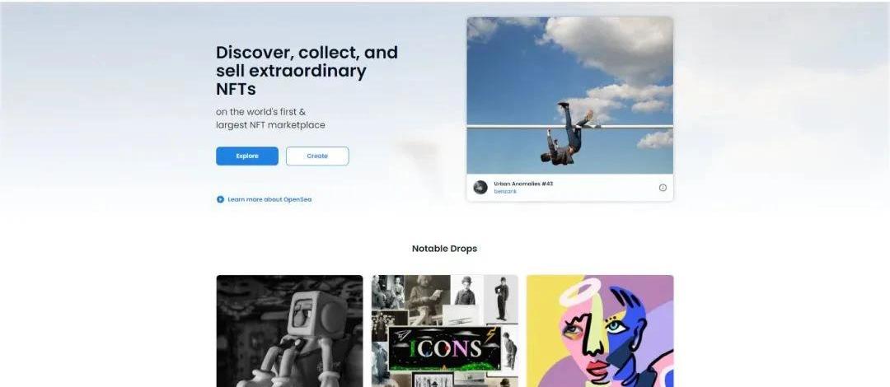
Task: Visit the benzank creator profile link
Action: 505,192
